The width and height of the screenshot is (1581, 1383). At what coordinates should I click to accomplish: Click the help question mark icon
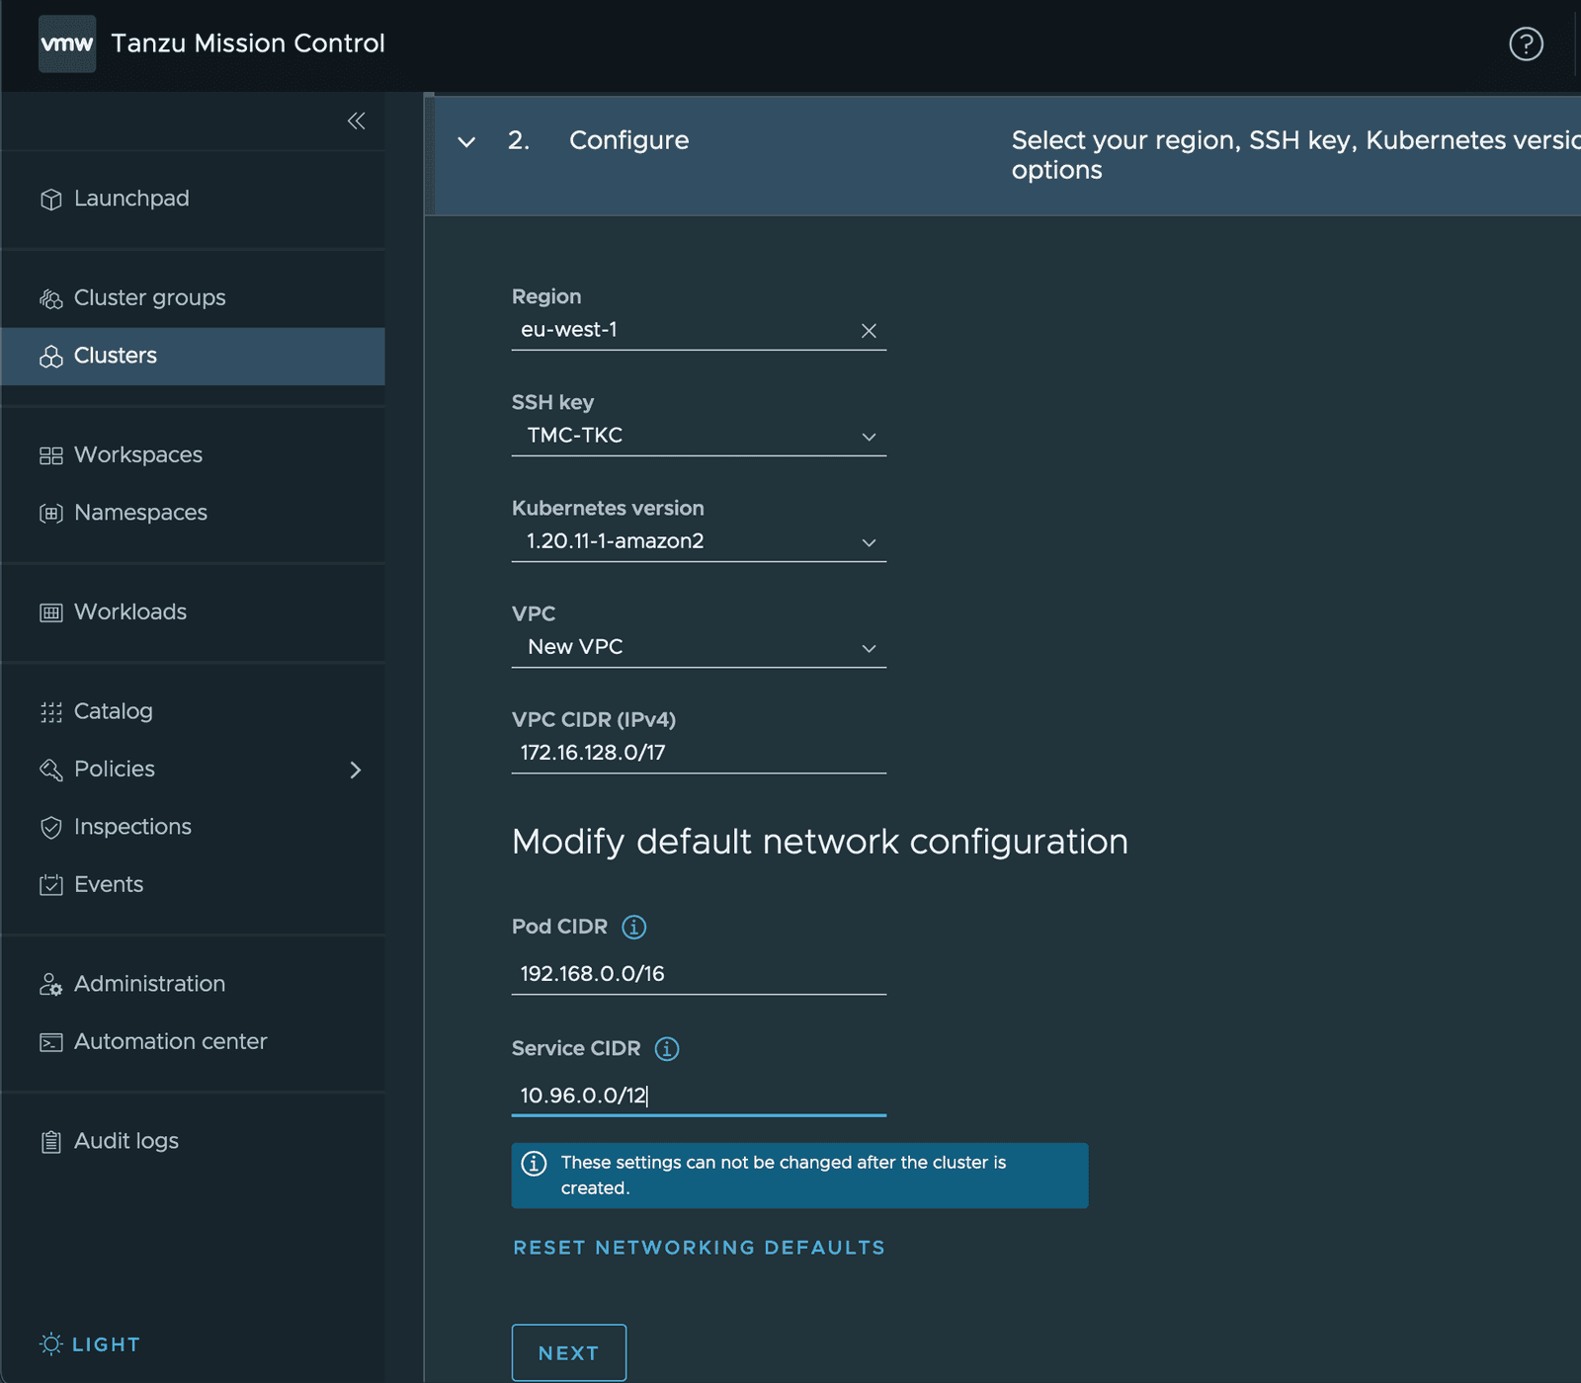coord(1526,44)
